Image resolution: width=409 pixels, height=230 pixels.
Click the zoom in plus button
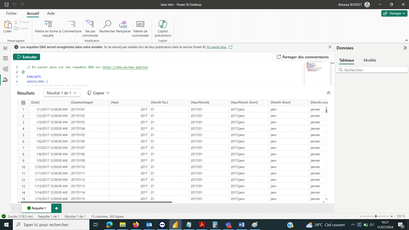tap(392, 216)
